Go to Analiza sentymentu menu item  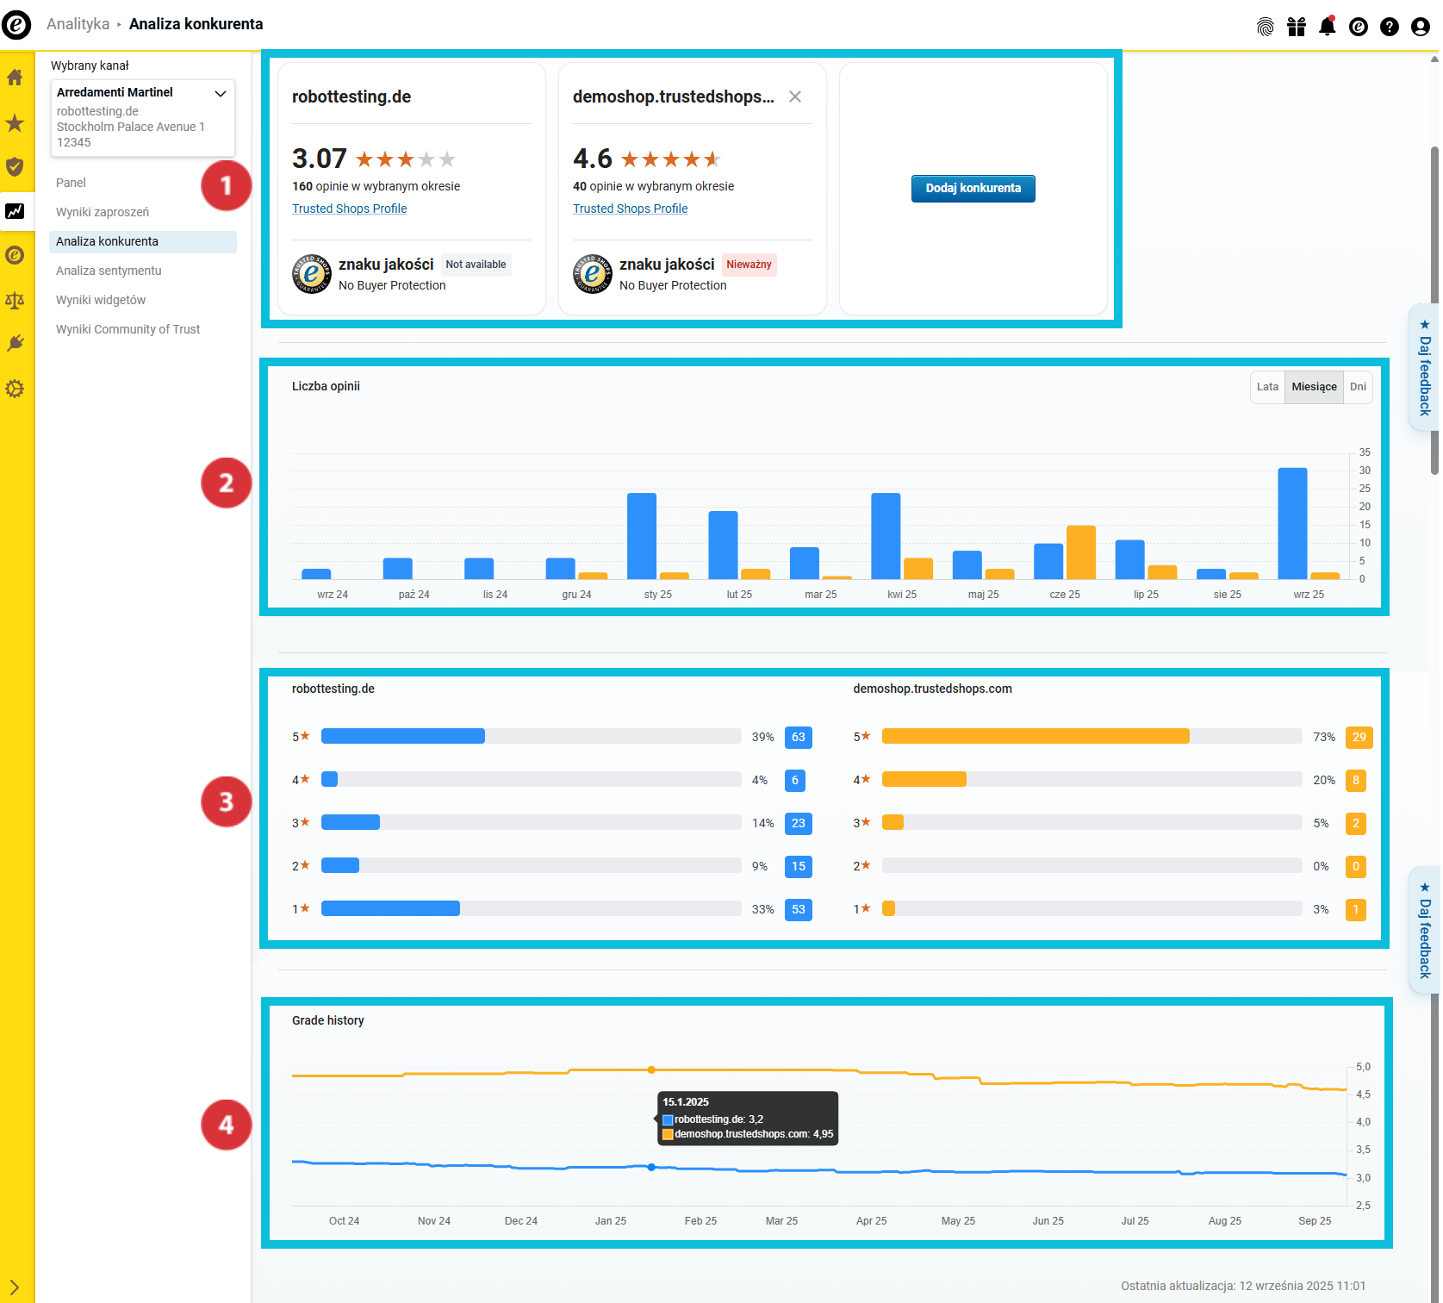(x=109, y=271)
